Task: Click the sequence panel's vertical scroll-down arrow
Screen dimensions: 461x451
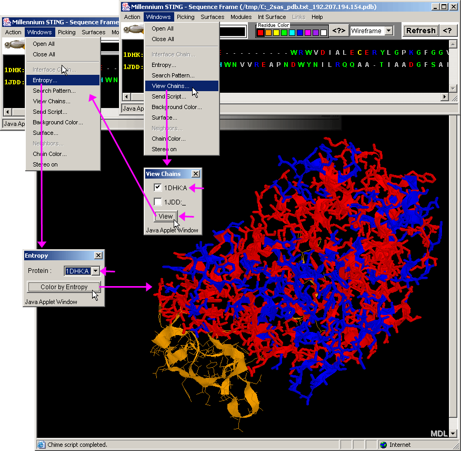Action: pos(453,89)
